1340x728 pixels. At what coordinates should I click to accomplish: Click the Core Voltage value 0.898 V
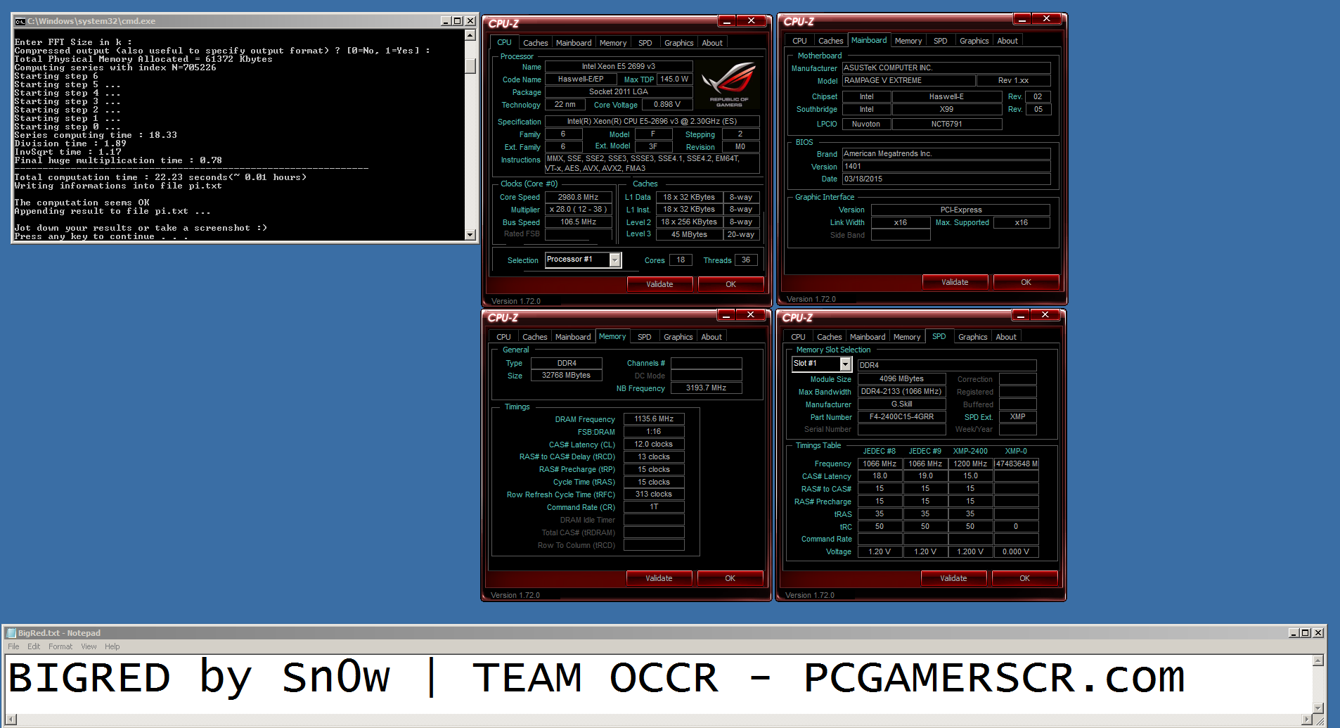click(667, 104)
